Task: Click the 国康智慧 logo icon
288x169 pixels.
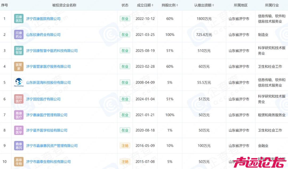Action: [18, 50]
